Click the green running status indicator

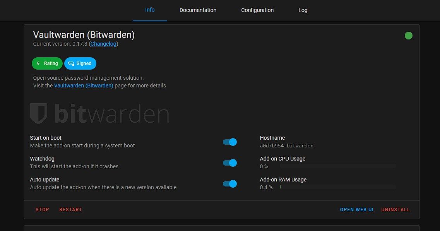tap(409, 36)
